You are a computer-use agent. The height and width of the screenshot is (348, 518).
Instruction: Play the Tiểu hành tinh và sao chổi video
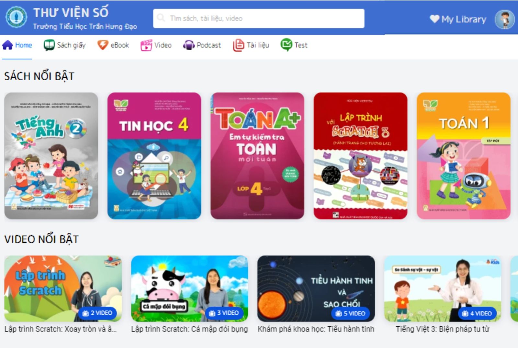click(x=316, y=288)
